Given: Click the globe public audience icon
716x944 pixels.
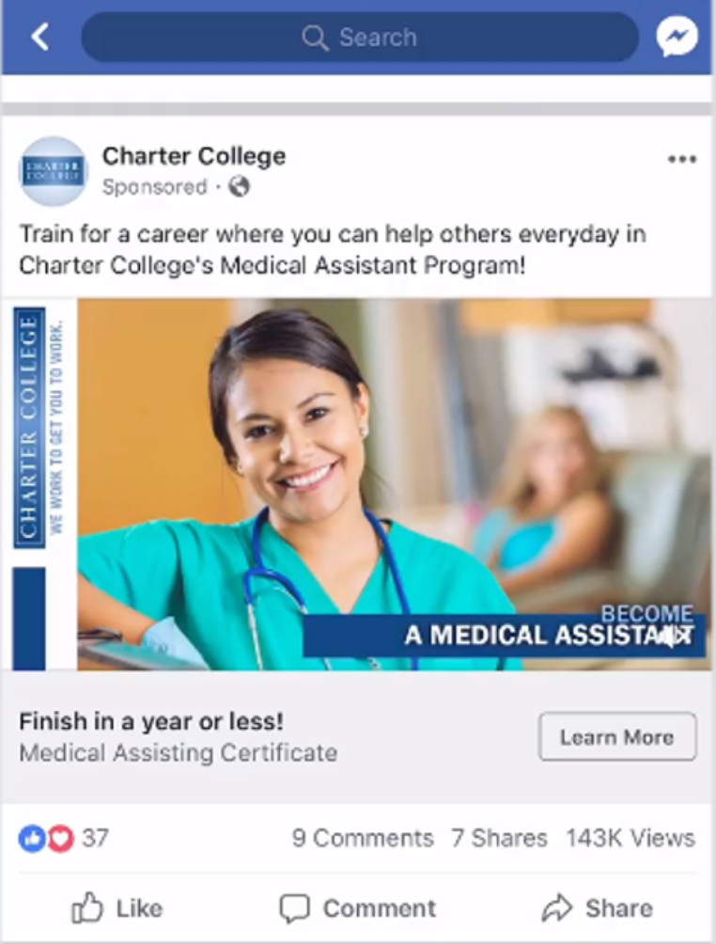Looking at the screenshot, I should 239,186.
